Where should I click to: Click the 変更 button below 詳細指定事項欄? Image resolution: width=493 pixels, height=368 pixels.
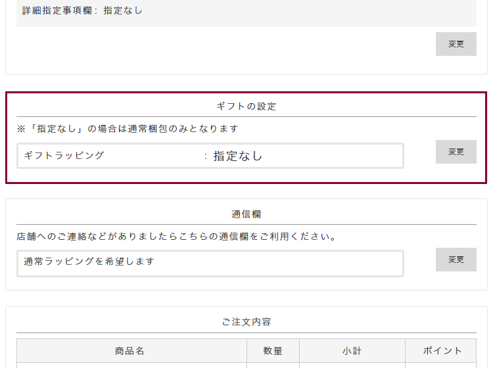(456, 44)
